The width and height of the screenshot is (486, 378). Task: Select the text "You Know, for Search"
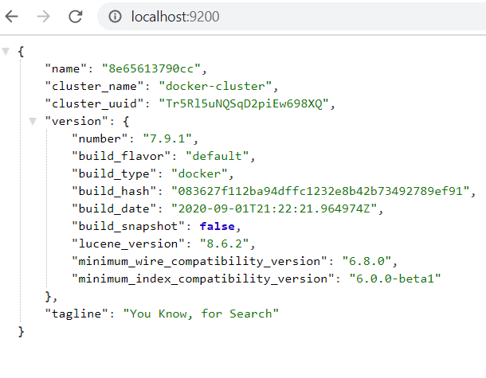point(201,314)
